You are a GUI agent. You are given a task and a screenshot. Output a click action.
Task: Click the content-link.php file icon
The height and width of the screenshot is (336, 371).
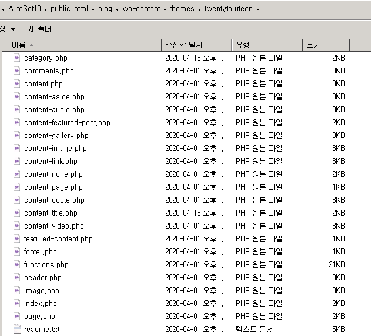pyautogui.click(x=17, y=162)
